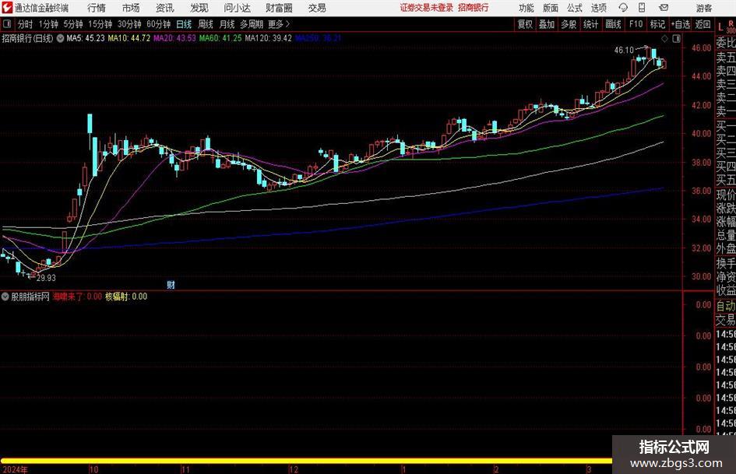Click the 12 month marker on timeline
The image size is (736, 474).
point(294,470)
